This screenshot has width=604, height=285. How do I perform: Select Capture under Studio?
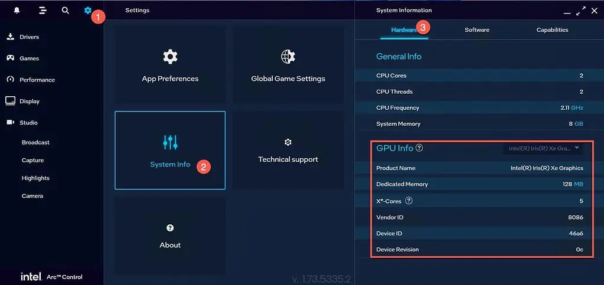point(32,160)
